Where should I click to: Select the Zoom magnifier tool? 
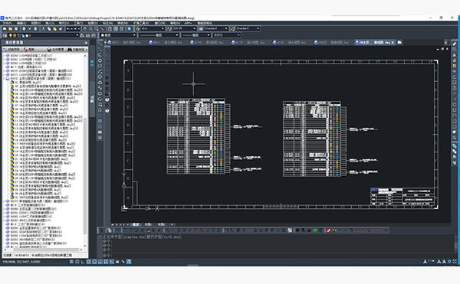pyautogui.click(x=90, y=28)
